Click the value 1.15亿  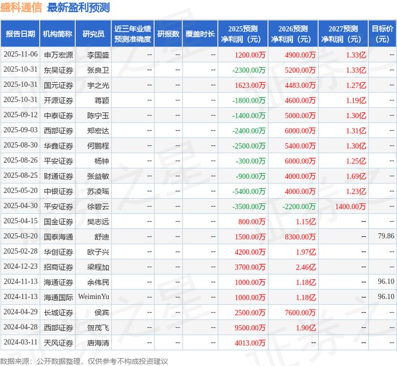pos(306,222)
